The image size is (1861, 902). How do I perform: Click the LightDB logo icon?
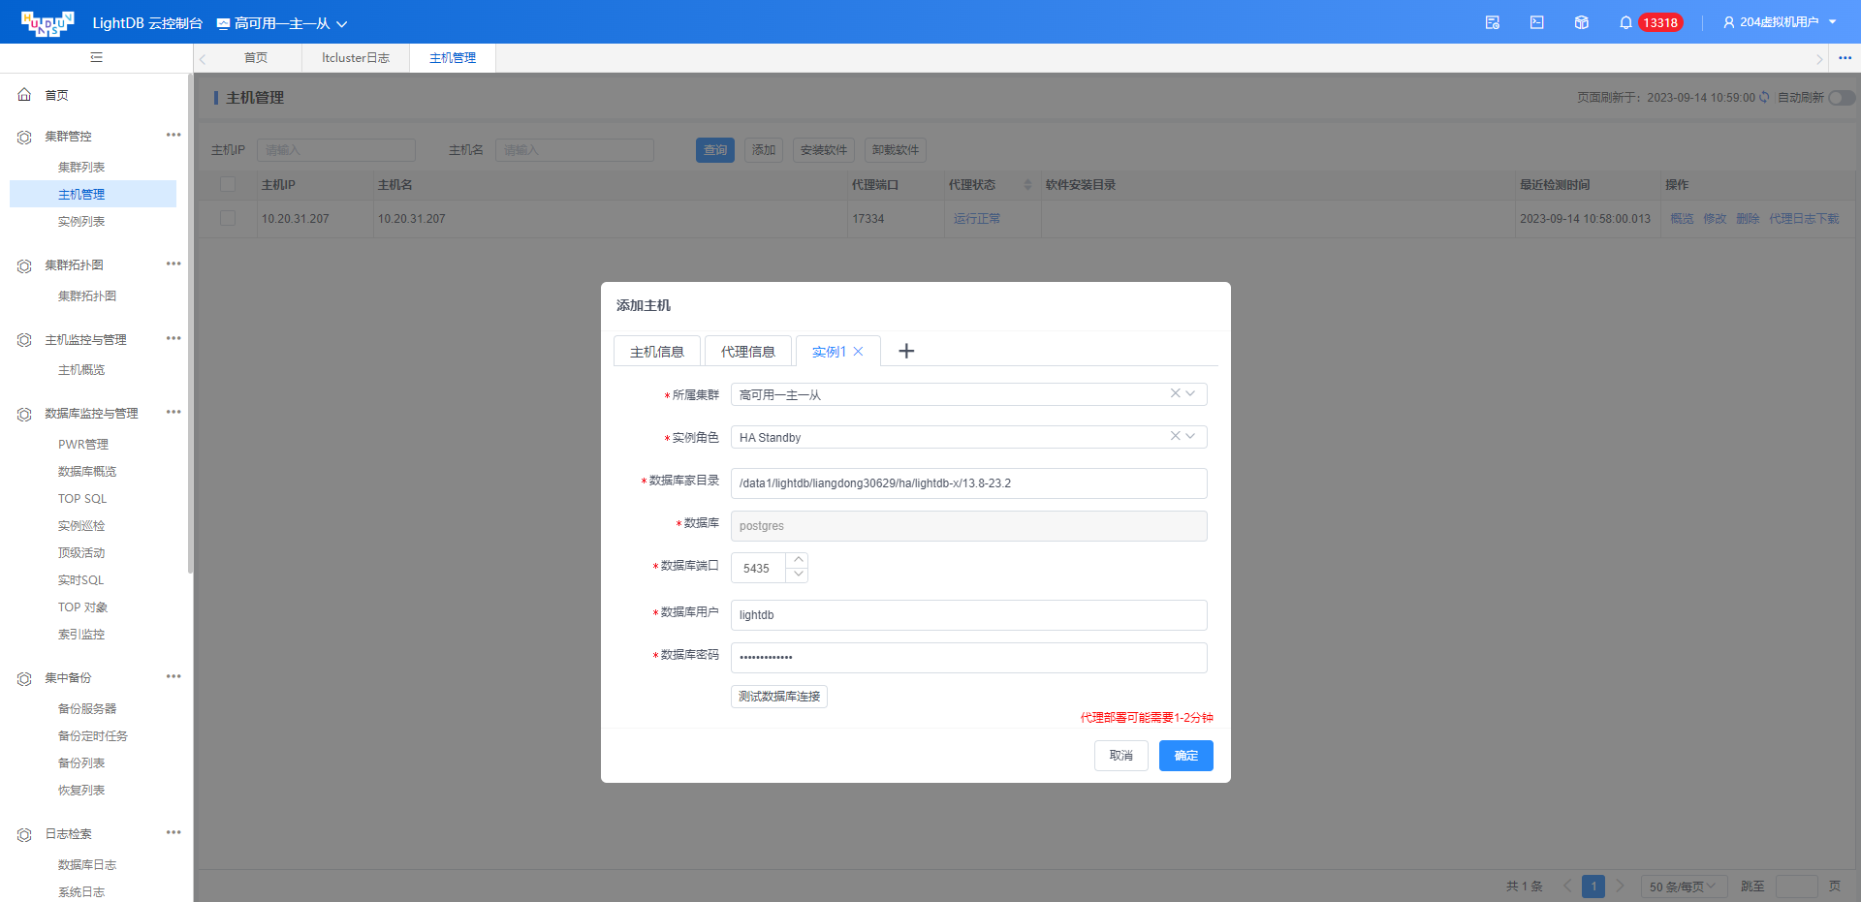click(47, 23)
